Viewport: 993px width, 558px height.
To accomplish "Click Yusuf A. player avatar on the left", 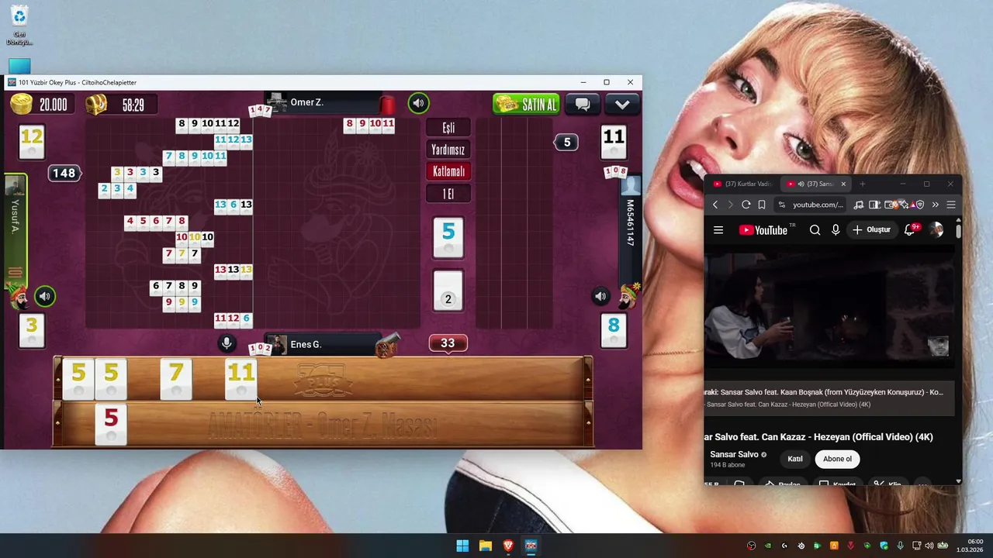I will click(x=15, y=185).
